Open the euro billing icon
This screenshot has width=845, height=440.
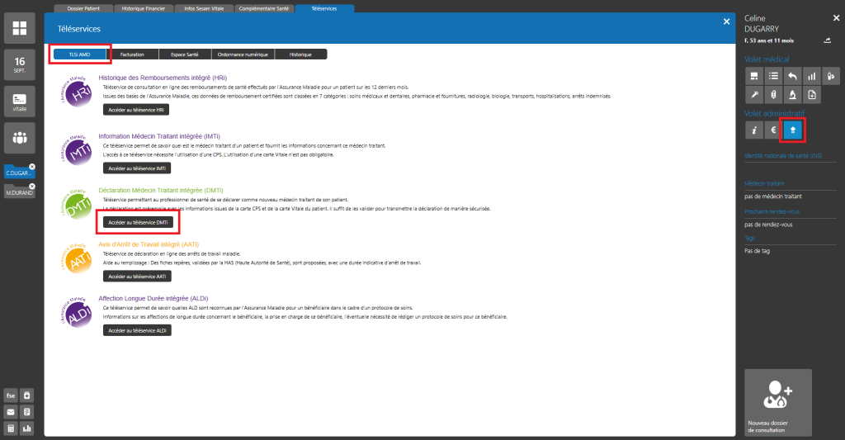click(x=772, y=130)
